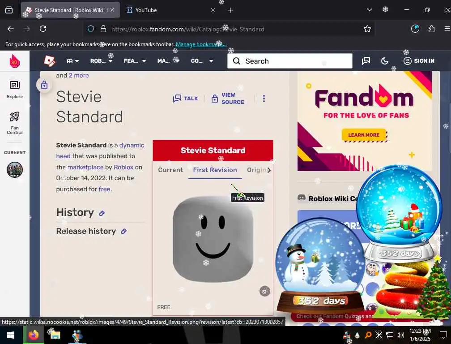Select the Current infobox tab
The height and width of the screenshot is (344, 451).
coord(170,170)
